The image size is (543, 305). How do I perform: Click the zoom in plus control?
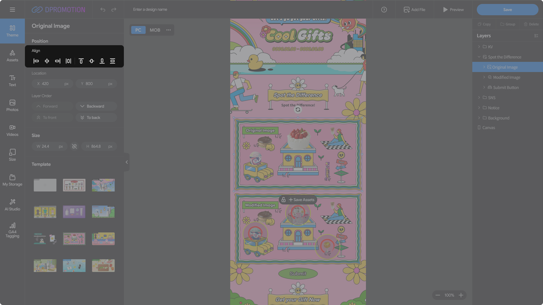461,295
